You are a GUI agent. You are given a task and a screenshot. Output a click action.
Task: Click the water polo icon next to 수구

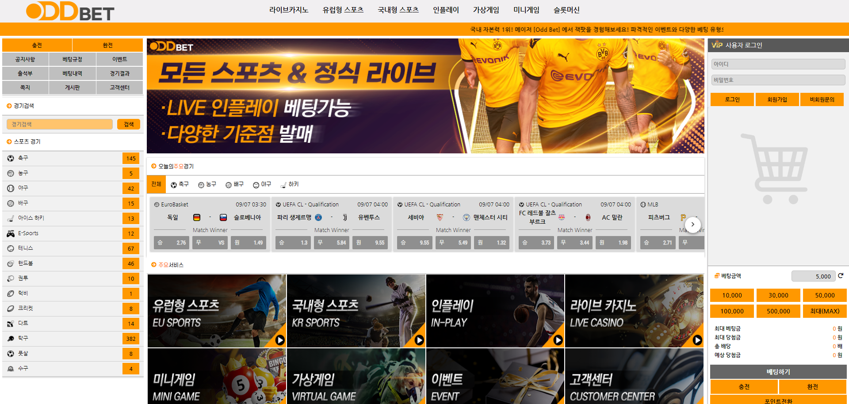(11, 369)
